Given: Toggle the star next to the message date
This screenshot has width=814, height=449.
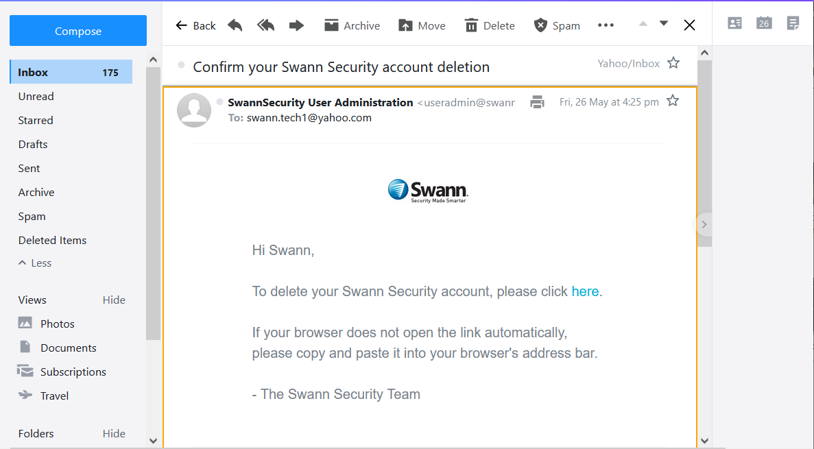Looking at the screenshot, I should pos(673,101).
